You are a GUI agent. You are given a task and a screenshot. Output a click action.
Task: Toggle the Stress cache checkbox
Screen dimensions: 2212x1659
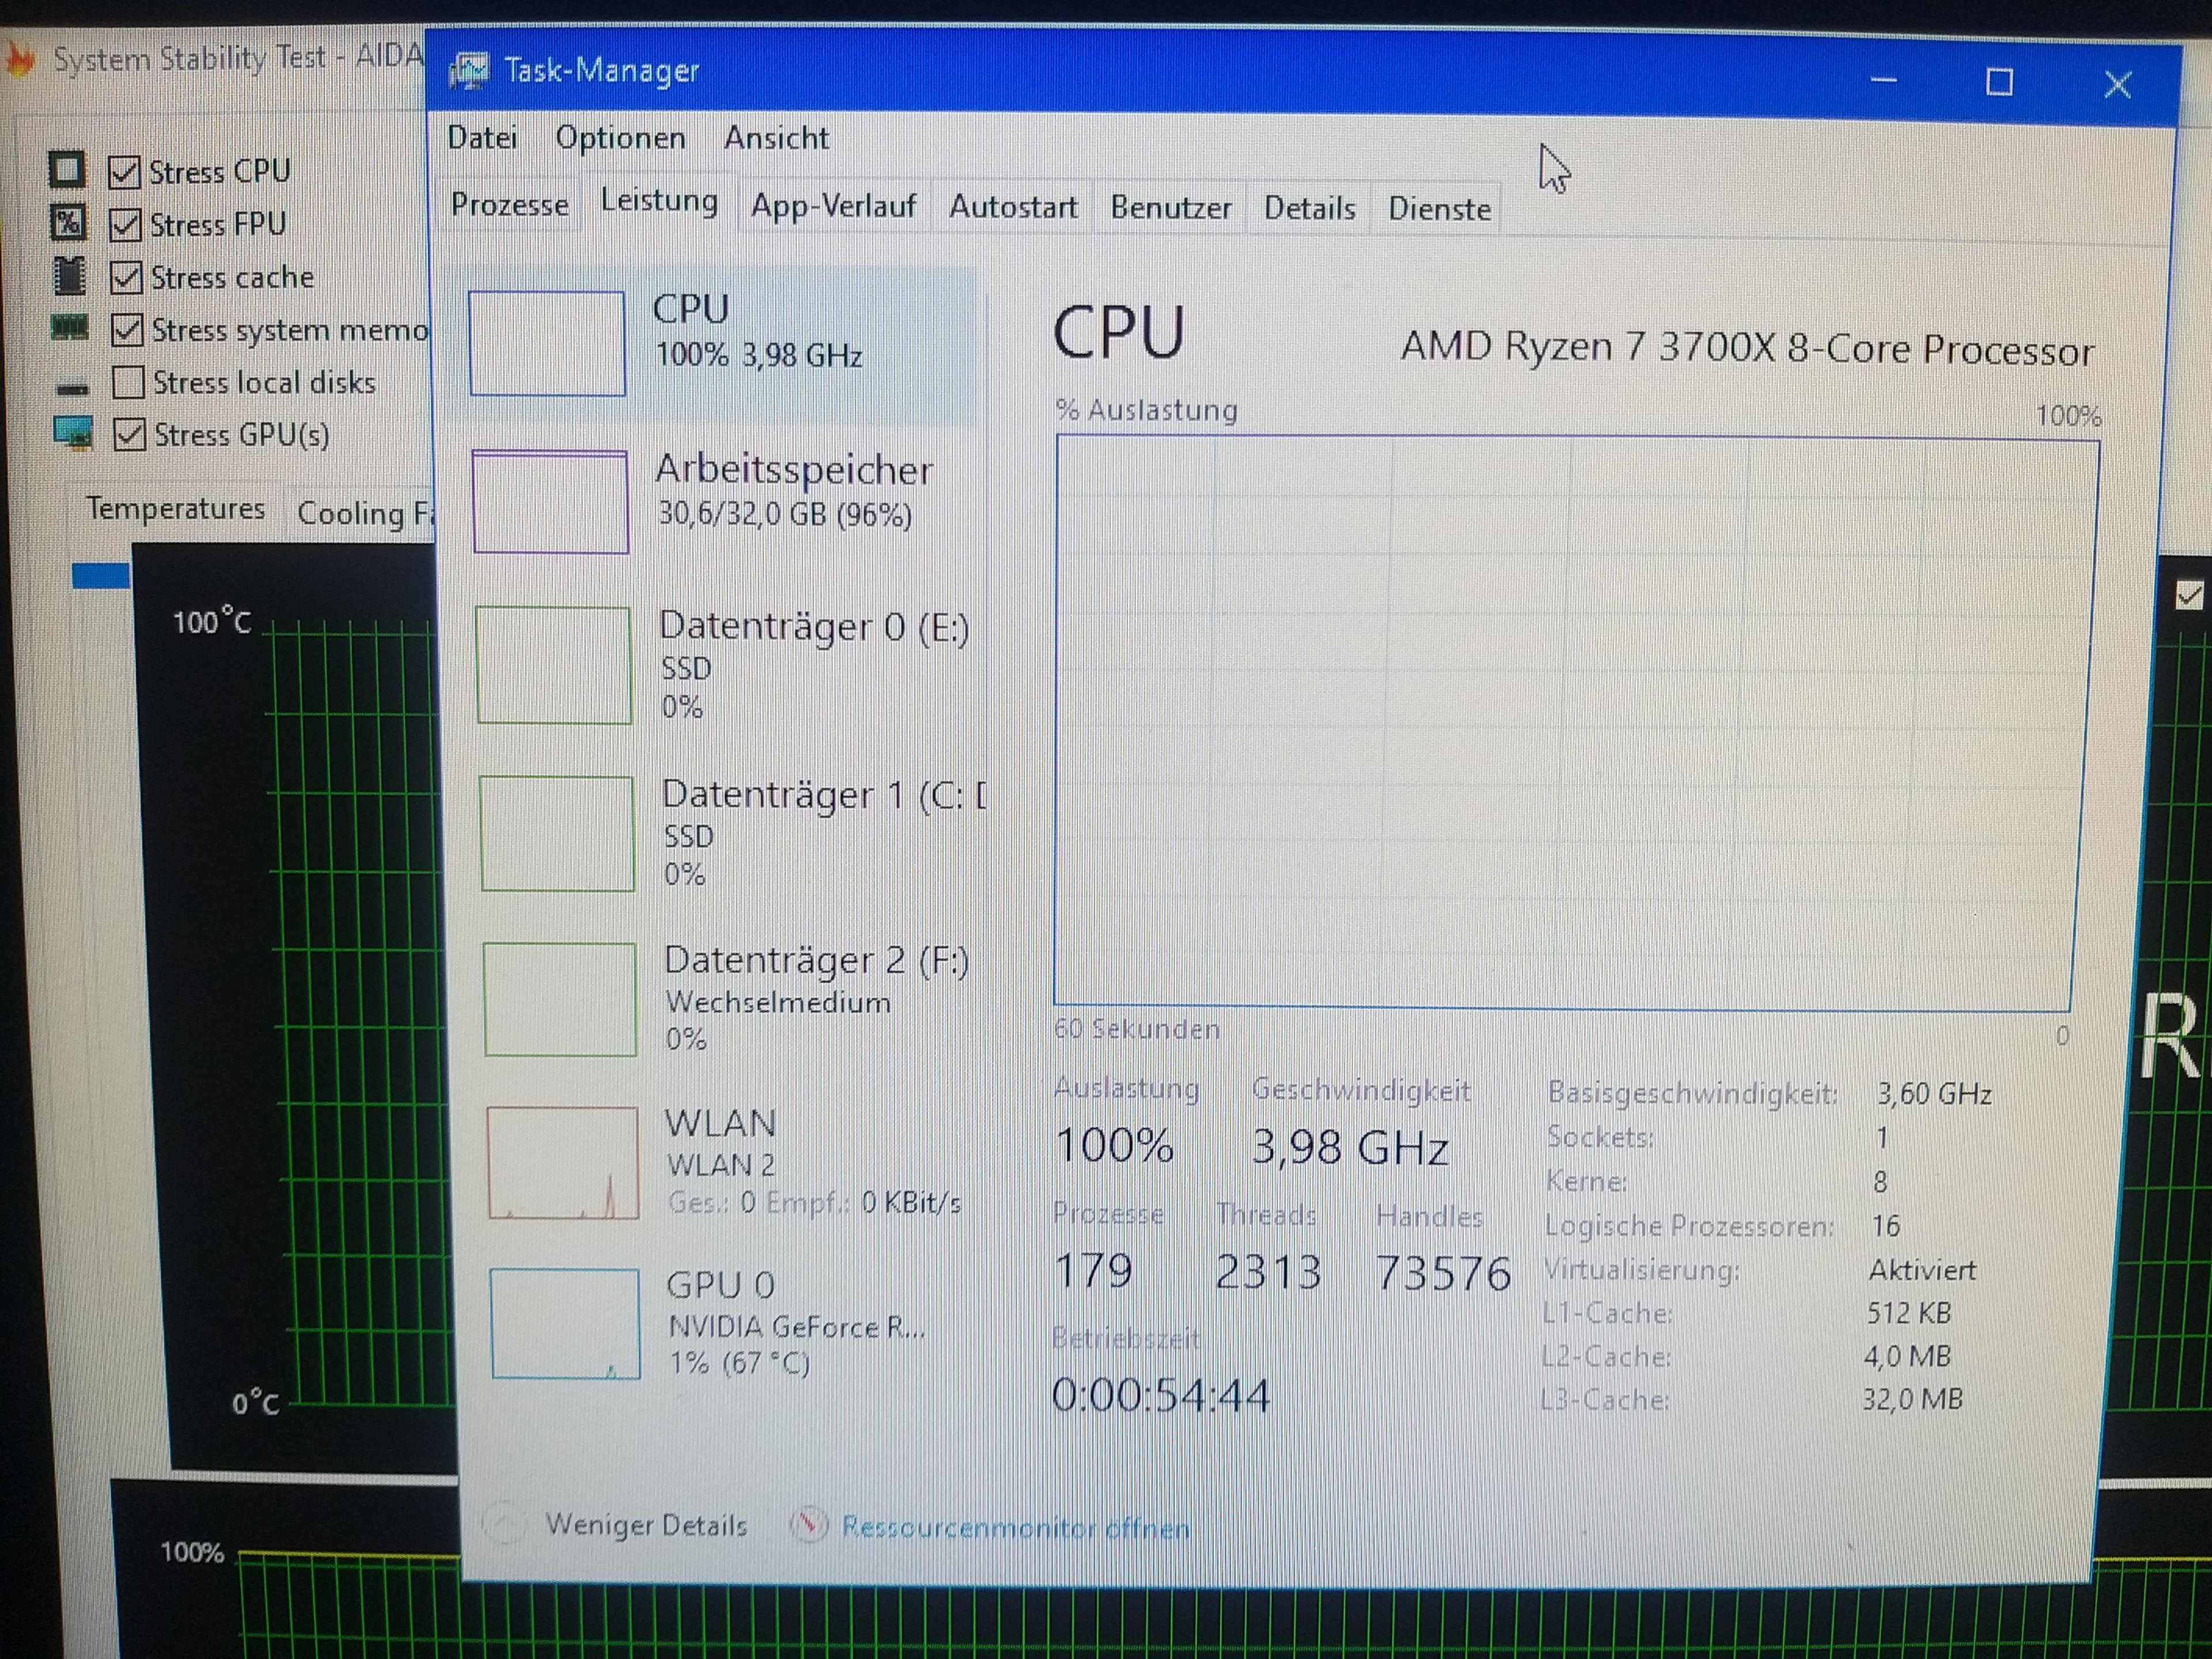[126, 277]
